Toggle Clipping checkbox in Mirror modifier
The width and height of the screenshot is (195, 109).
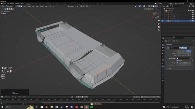177,61
